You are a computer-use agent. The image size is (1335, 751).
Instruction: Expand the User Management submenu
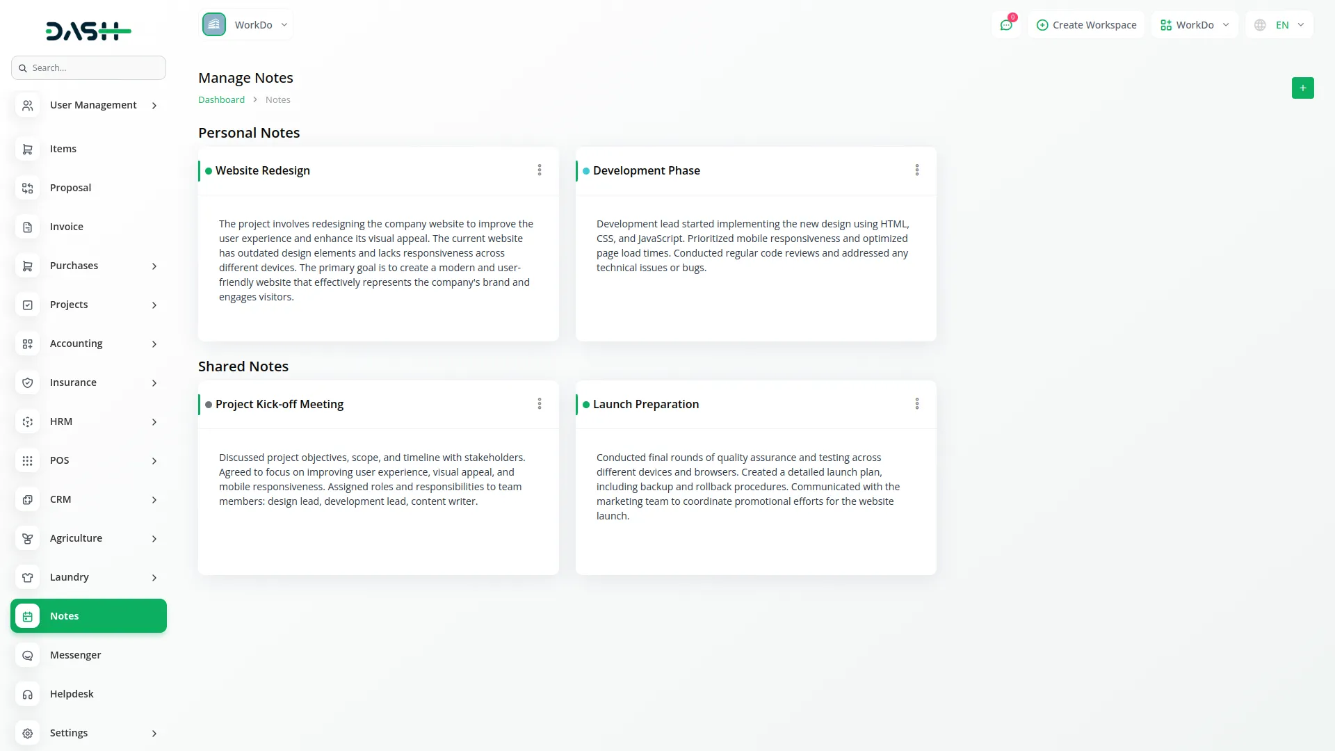click(x=154, y=106)
